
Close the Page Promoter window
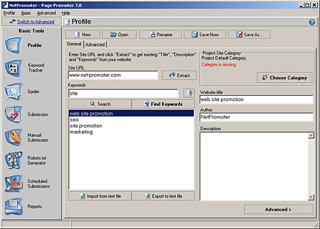[x=314, y=5]
